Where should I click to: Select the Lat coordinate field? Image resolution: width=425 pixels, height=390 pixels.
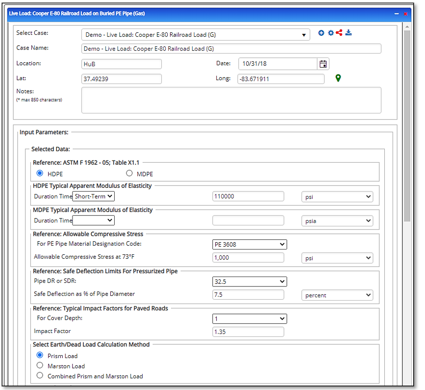(121, 79)
